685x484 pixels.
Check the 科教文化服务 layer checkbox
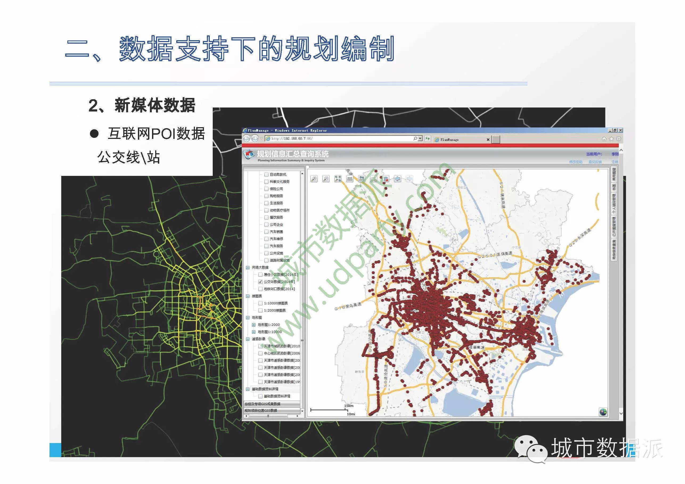[x=266, y=182]
